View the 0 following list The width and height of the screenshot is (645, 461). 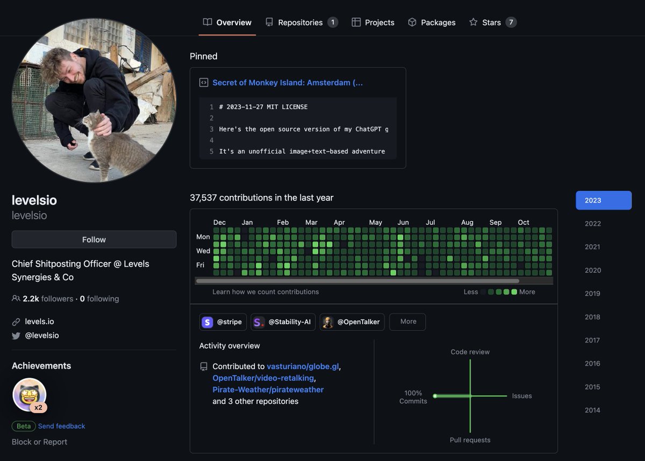click(x=99, y=298)
